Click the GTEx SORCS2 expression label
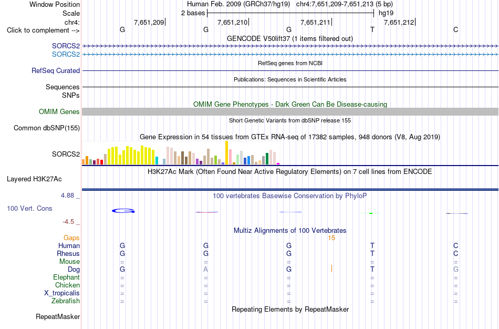The image size is (499, 329). coord(66,154)
